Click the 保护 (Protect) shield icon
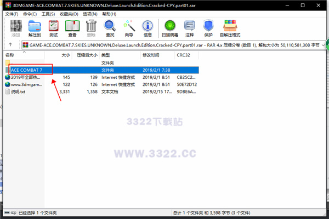Screen dimensions: 329x219 (208, 28)
